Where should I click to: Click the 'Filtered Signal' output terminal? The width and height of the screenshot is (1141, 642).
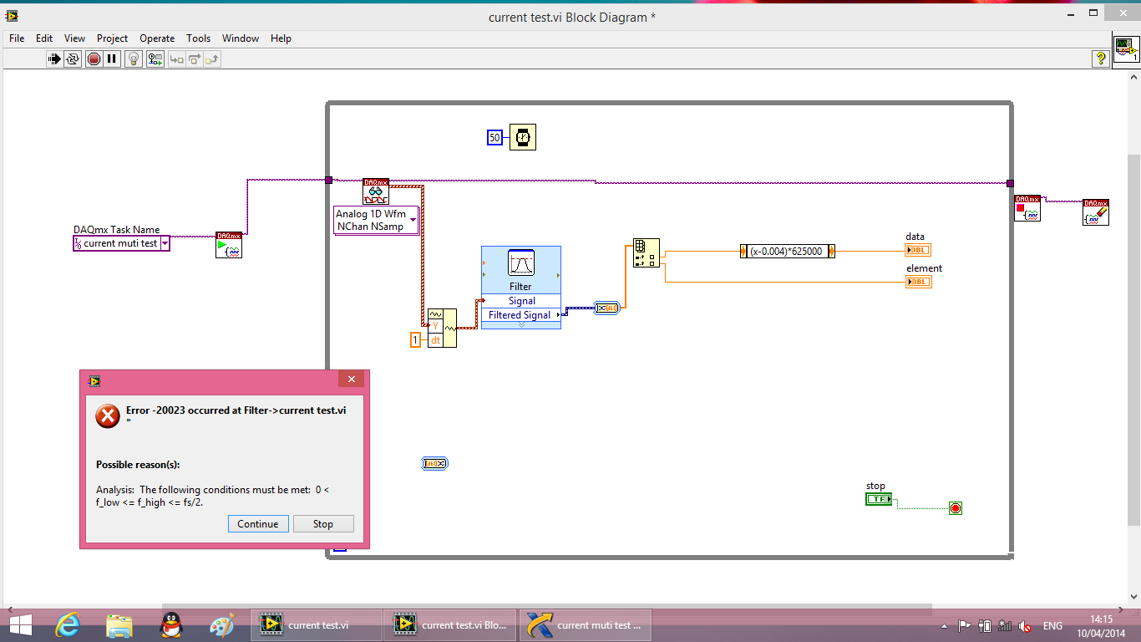point(521,315)
